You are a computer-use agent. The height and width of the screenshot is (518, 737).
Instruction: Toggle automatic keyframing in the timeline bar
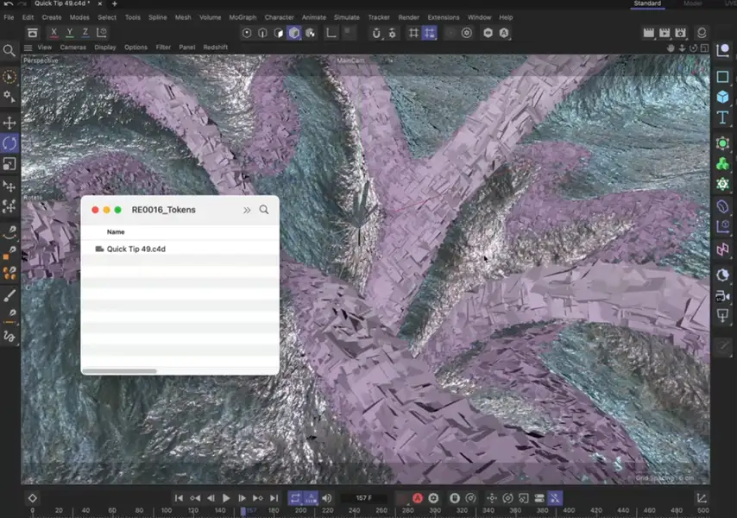[x=418, y=498]
